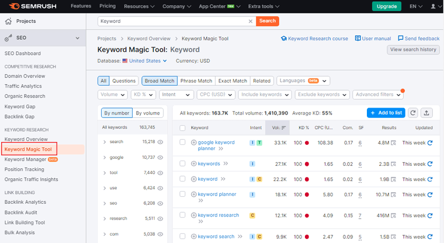This screenshot has height=243, width=444.
Task: Add keyword search with plus icon
Action: point(194,236)
